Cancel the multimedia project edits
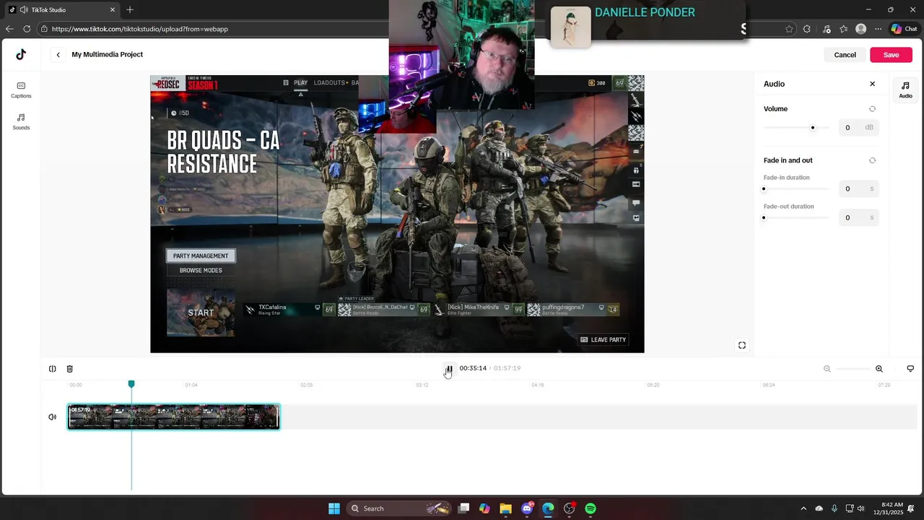 tap(845, 55)
